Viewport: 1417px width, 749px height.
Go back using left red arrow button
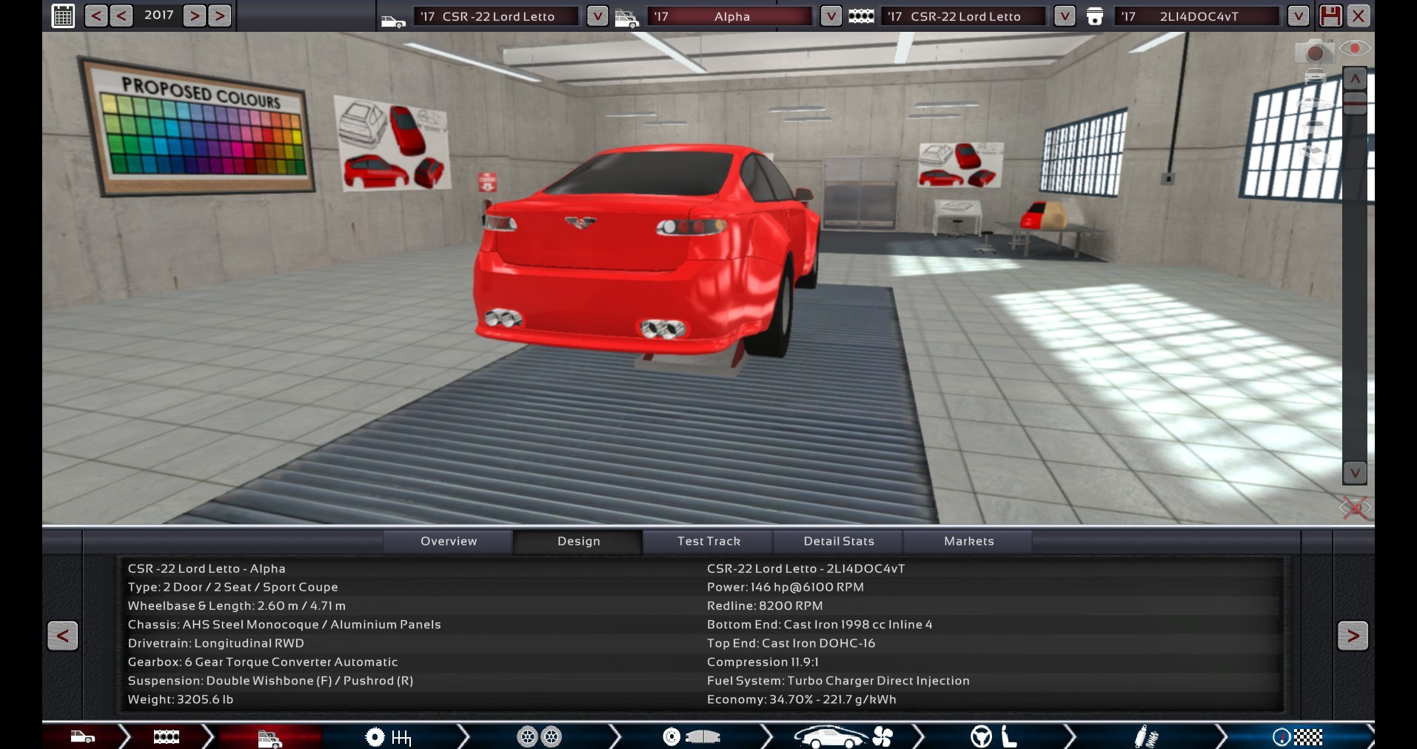pyautogui.click(x=63, y=635)
